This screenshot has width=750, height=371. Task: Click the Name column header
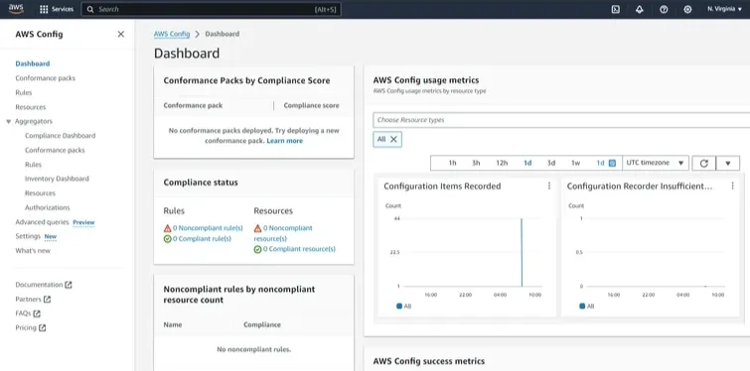pos(173,324)
